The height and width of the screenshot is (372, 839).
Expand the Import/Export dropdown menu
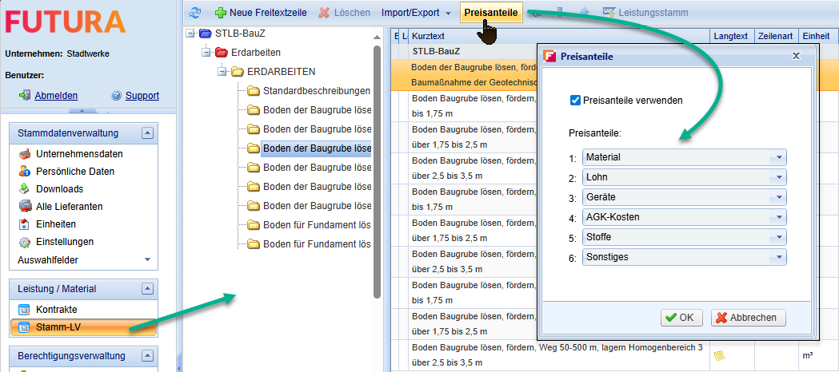click(416, 13)
